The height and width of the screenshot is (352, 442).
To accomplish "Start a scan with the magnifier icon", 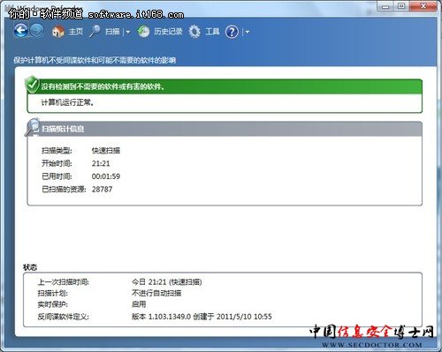I will click(x=95, y=31).
